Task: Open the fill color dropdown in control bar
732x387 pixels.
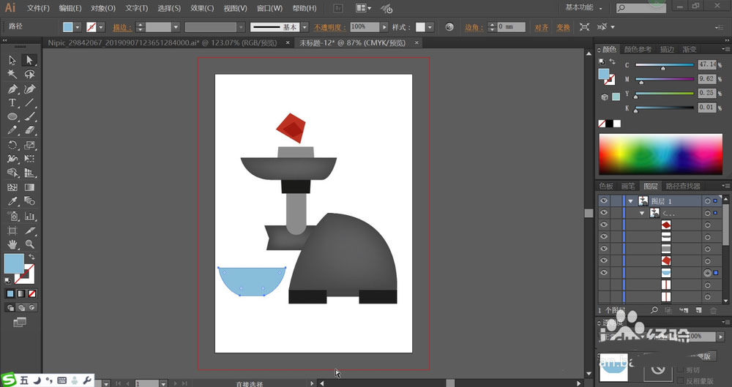Action: coord(78,27)
